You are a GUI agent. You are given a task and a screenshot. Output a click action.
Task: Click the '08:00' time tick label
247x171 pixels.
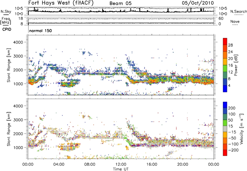point(90,165)
